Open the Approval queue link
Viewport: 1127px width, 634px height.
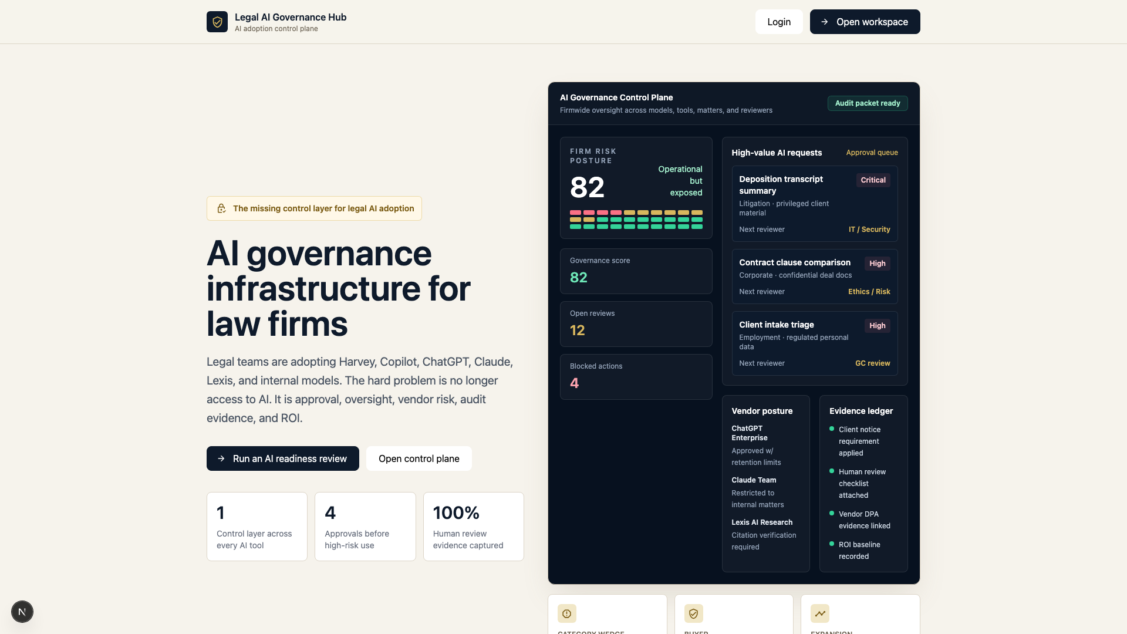point(872,153)
